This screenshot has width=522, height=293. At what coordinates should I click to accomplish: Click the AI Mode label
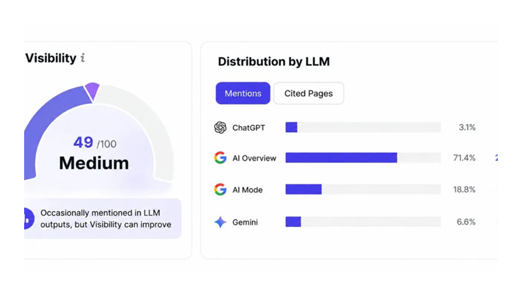point(248,190)
